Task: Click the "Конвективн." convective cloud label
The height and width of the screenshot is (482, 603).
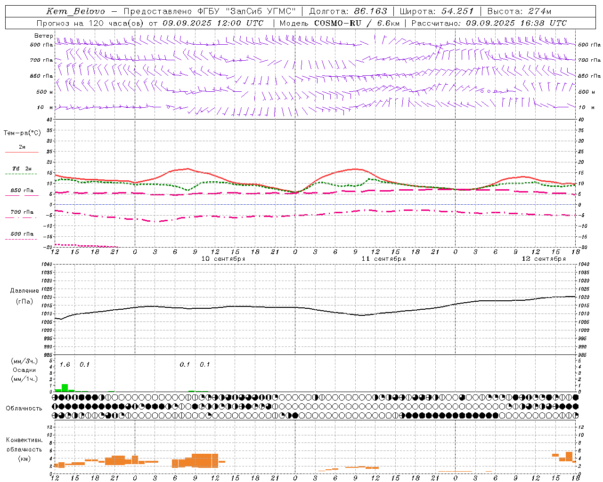Action: tap(24, 440)
